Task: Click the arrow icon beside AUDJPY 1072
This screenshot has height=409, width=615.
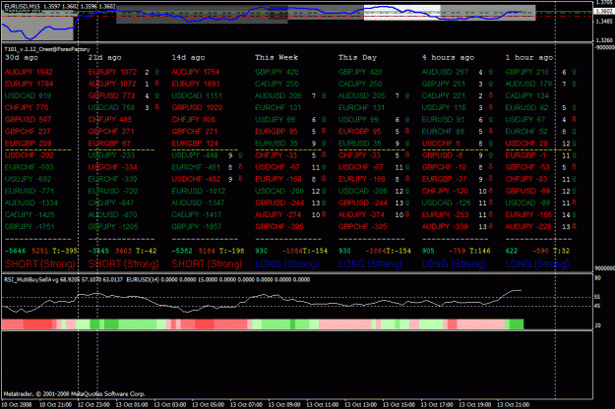Action: point(156,84)
